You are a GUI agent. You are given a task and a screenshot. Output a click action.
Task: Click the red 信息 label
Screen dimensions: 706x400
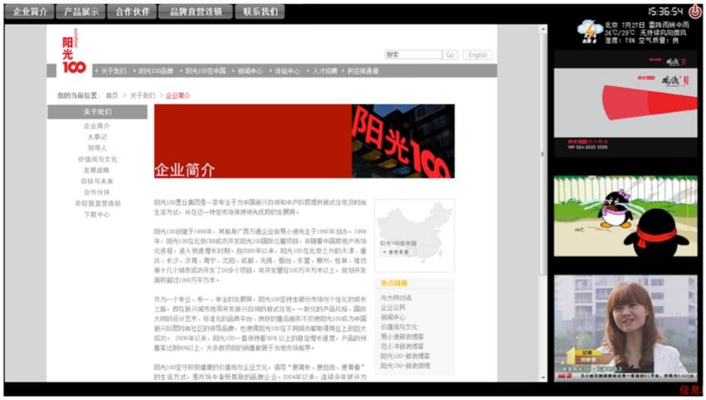click(689, 390)
